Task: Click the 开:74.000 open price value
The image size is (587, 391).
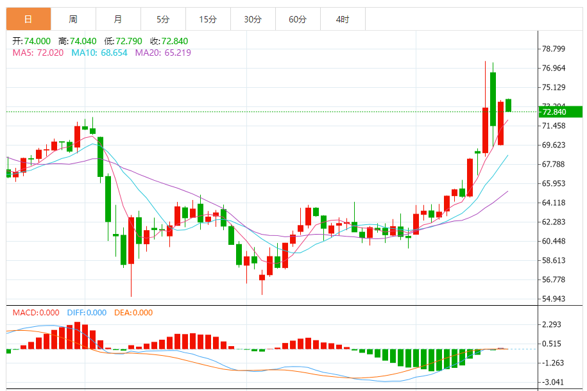Action: click(x=31, y=41)
